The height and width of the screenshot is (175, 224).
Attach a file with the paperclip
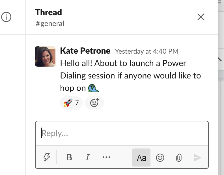[178, 158]
